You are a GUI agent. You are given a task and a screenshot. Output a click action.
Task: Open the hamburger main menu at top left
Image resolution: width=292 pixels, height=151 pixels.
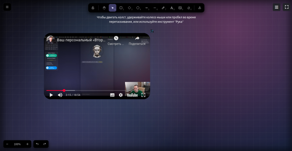point(7,7)
